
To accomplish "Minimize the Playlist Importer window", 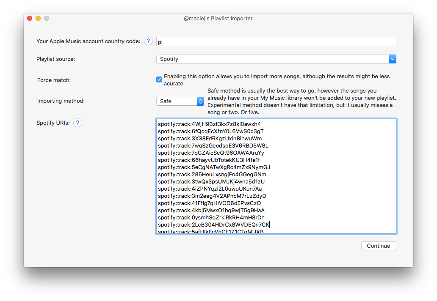I will click(x=38, y=18).
